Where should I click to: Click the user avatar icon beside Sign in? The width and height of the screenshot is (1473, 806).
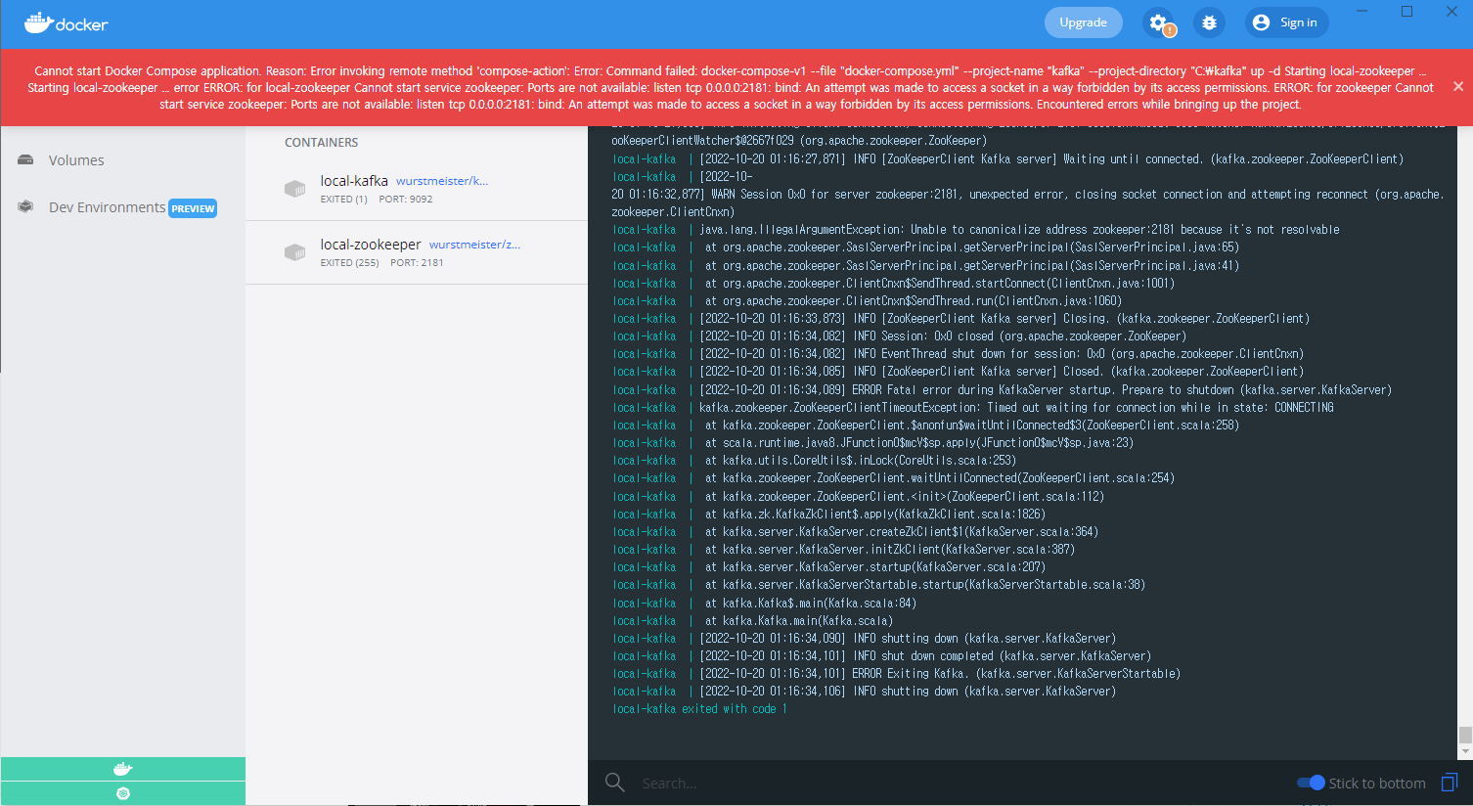coord(1261,22)
